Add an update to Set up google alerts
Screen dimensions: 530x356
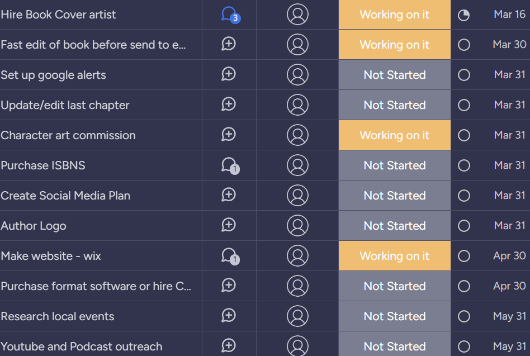click(x=229, y=74)
